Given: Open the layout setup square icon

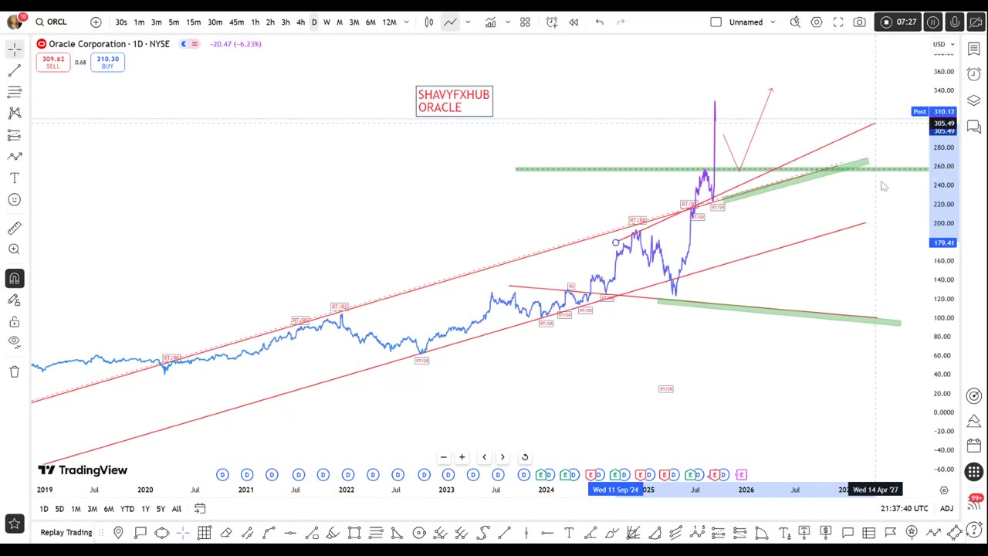Looking at the screenshot, I should coord(716,22).
